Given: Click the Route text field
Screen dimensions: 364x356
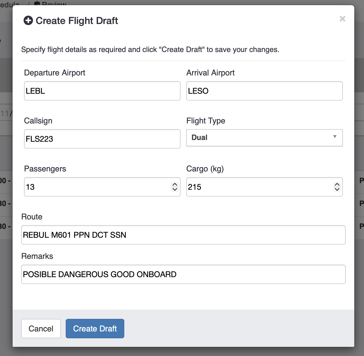Looking at the screenshot, I should (x=183, y=235).
